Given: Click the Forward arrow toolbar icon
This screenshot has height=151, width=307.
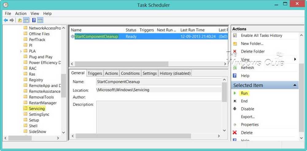Looking at the screenshot, I should point(12,20).
